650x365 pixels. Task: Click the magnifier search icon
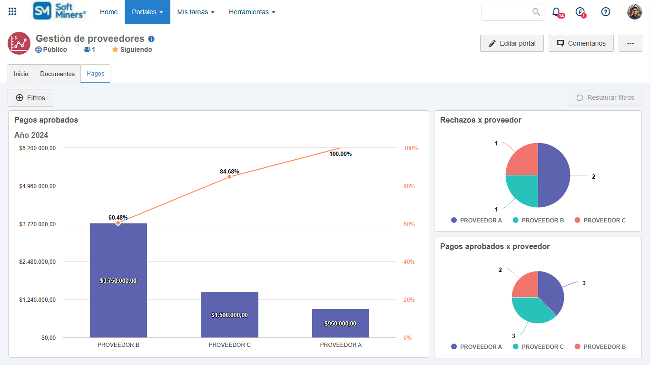(536, 12)
